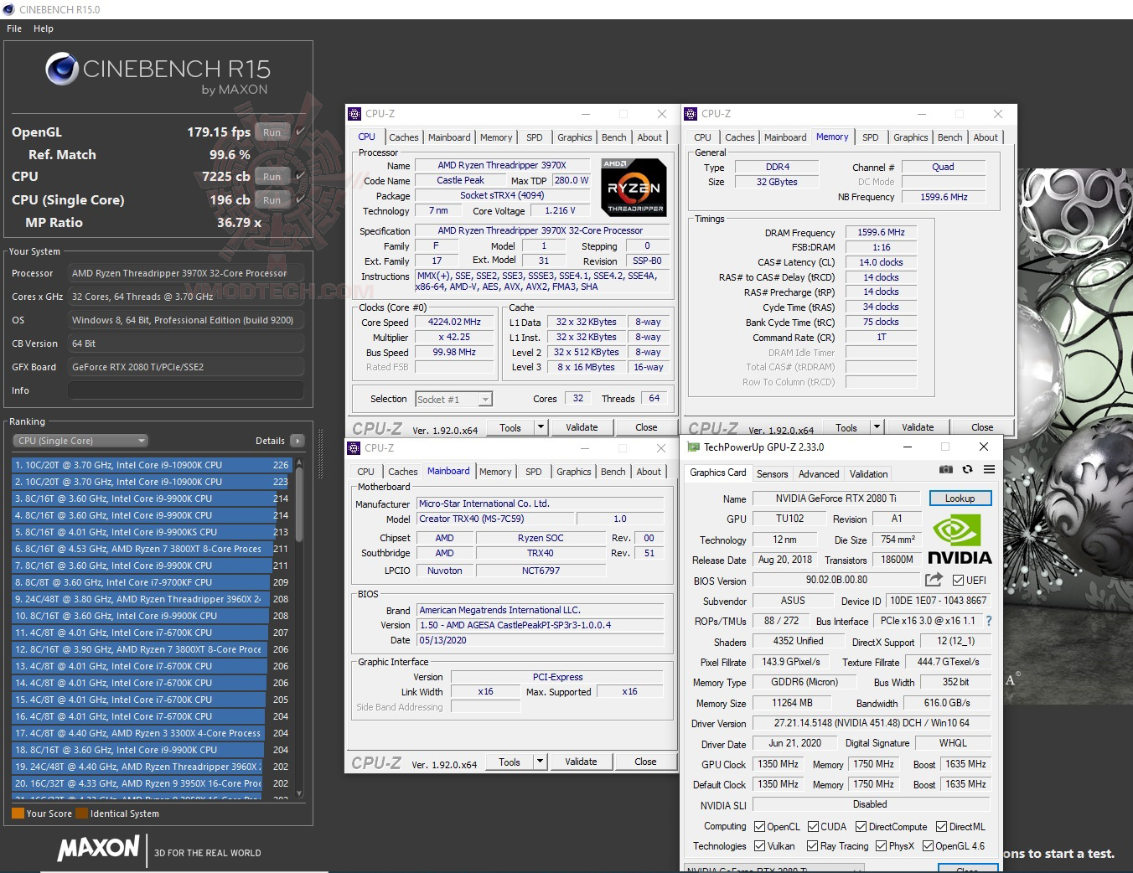Image resolution: width=1133 pixels, height=873 pixels.
Task: Click the Close button in the CPU-Z Mainboard window
Action: tap(645, 762)
